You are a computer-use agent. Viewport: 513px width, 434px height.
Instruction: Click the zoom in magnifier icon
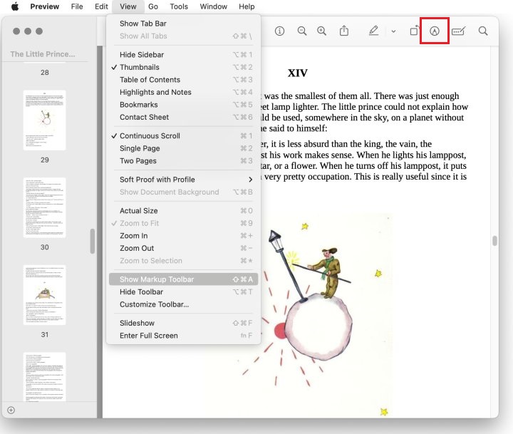tap(322, 31)
